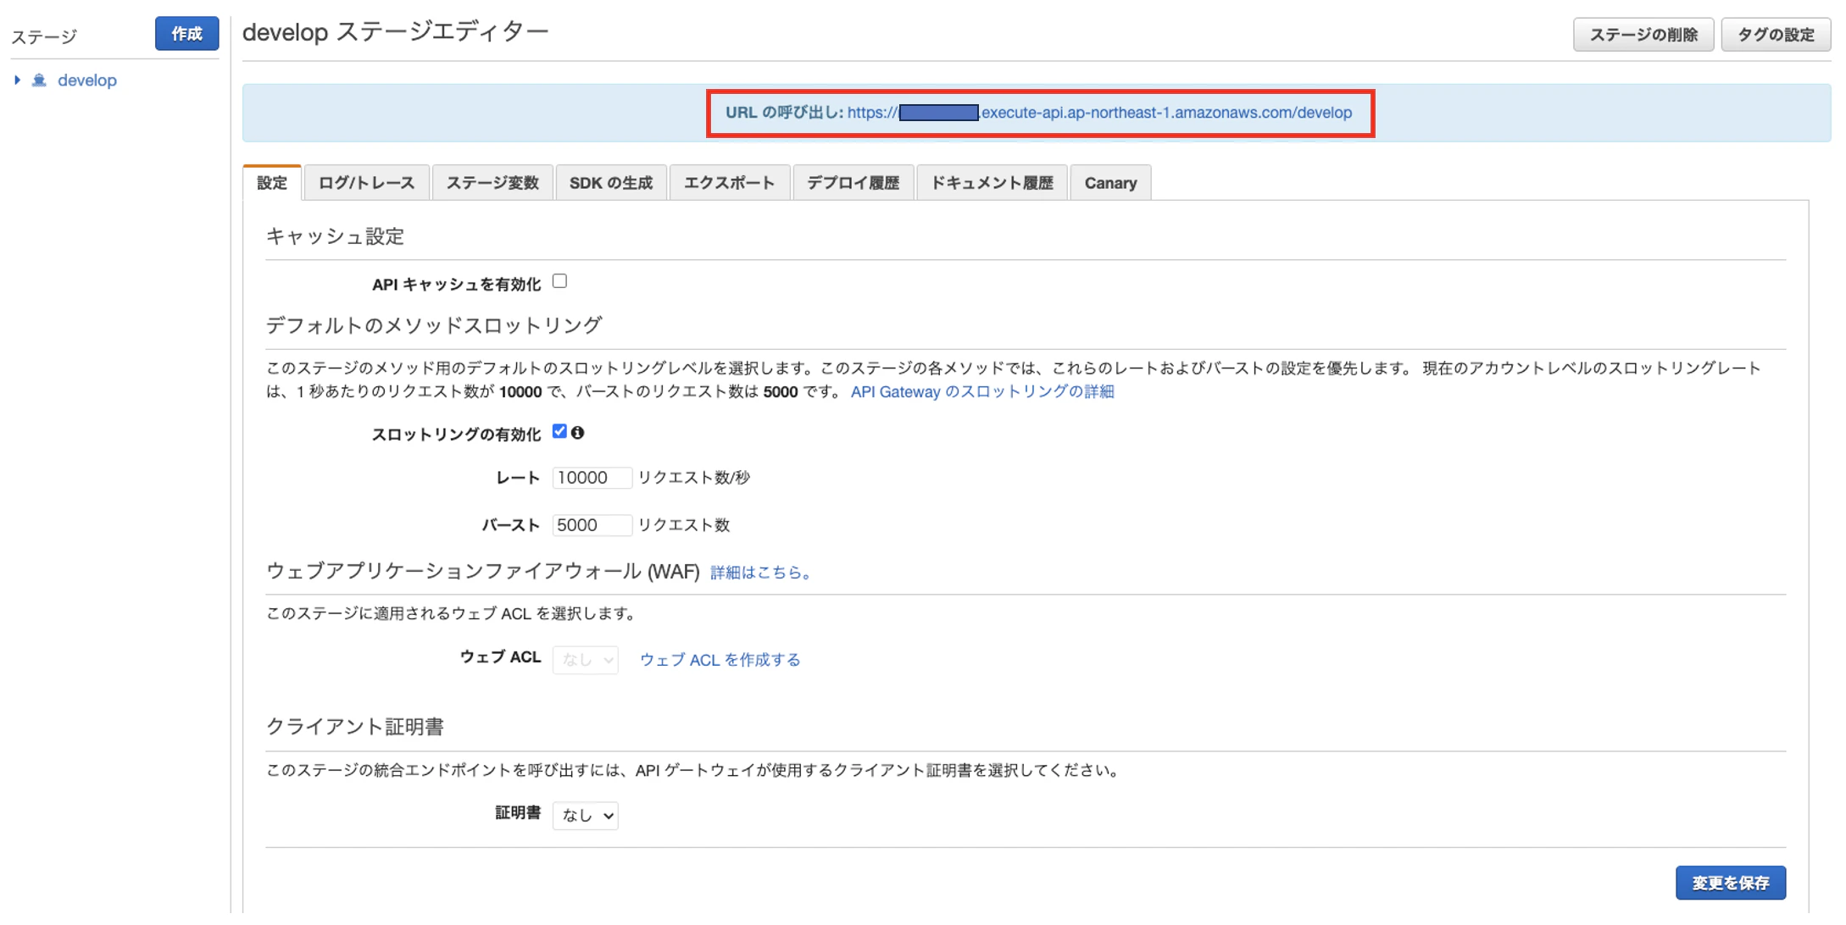Click the 作成 button for stages

pyautogui.click(x=186, y=34)
